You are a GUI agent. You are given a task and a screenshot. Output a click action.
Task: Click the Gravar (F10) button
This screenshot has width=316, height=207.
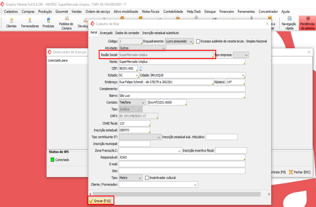[100, 201]
